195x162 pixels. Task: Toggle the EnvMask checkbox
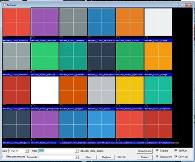click(x=176, y=157)
